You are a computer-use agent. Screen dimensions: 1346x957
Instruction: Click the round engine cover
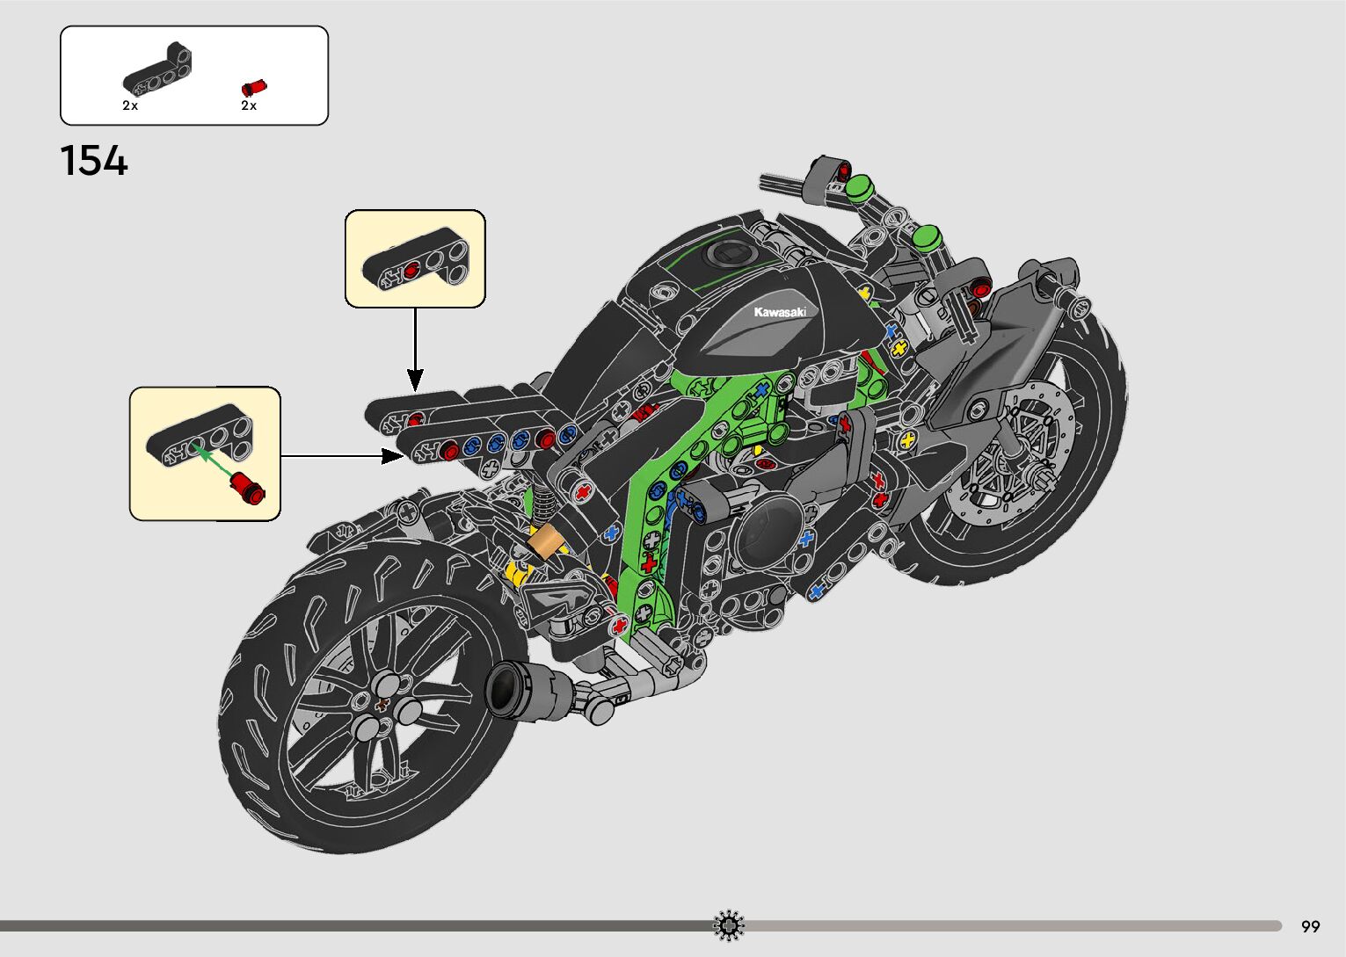766,533
